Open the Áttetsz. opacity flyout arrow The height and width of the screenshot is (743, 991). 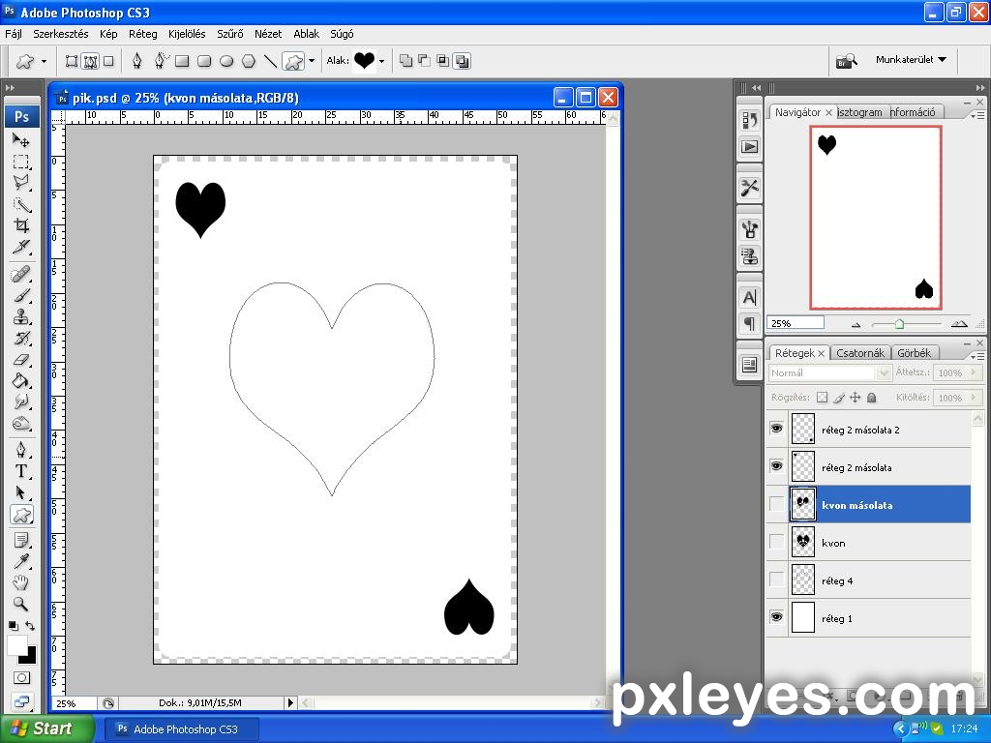pos(974,372)
